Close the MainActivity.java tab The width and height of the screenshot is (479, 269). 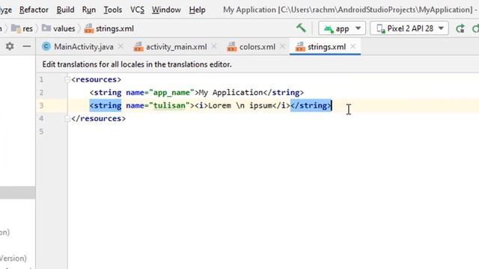(x=121, y=46)
